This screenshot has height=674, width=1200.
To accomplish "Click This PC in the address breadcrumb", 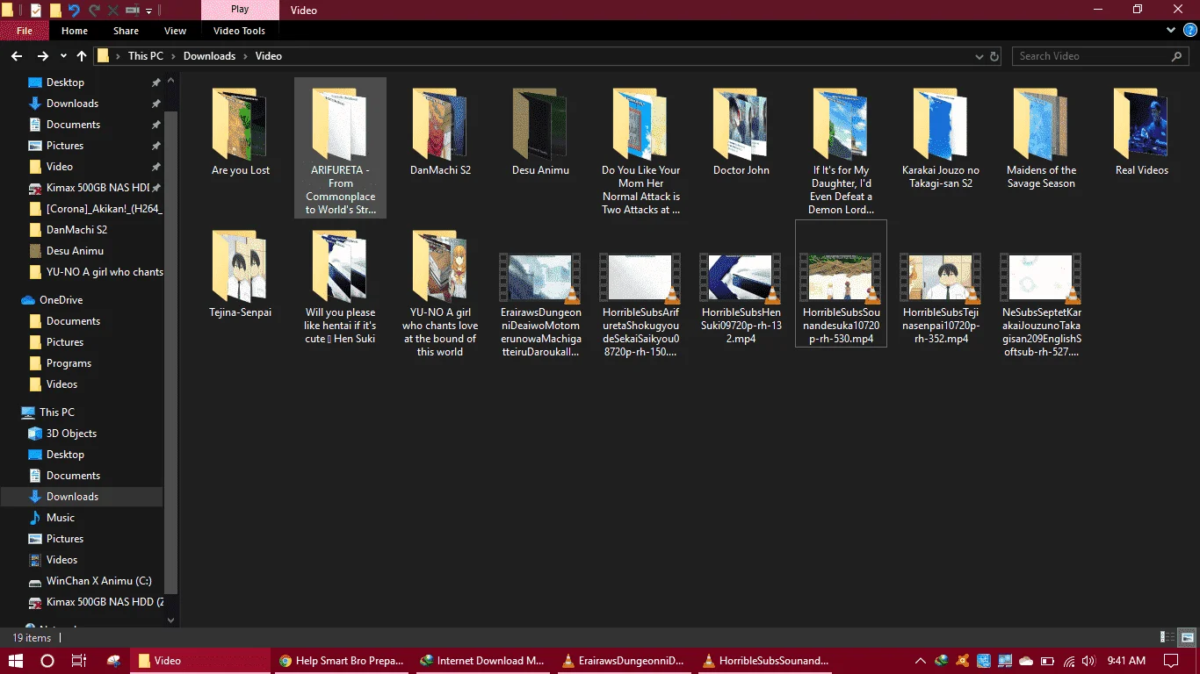I will pyautogui.click(x=146, y=56).
